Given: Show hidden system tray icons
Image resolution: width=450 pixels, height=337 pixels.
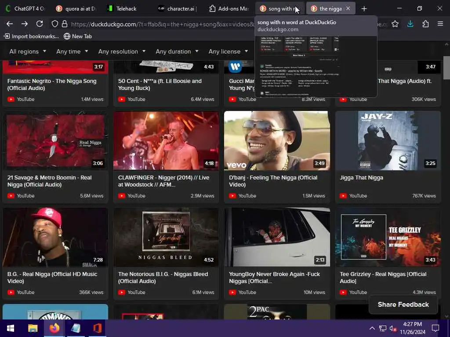Looking at the screenshot, I should tap(372, 328).
